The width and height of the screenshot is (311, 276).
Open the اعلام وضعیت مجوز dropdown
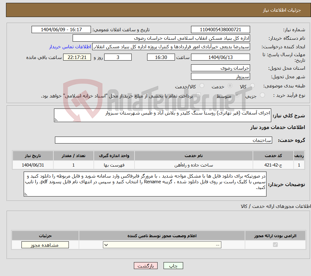162,244
